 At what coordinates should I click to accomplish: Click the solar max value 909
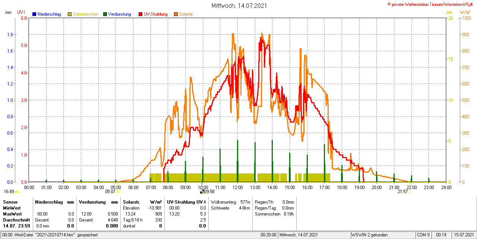tap(158, 214)
